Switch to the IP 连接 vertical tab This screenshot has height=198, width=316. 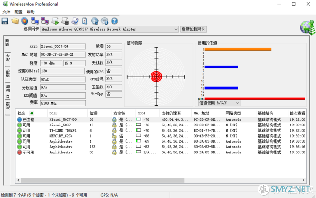7,92
